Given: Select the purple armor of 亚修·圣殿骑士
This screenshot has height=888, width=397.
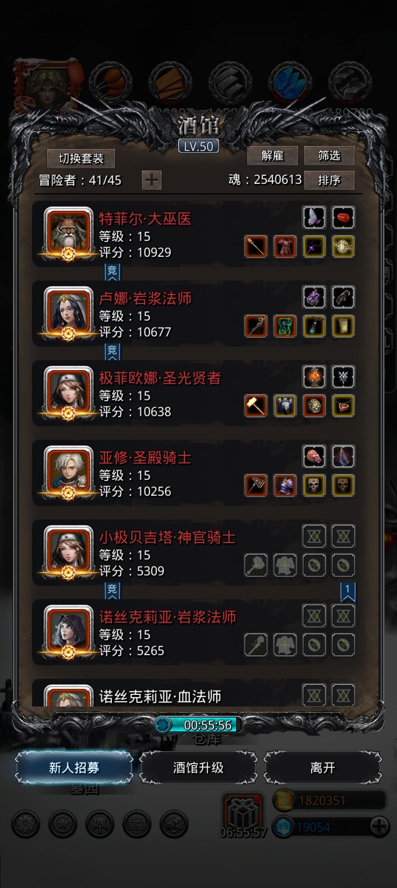Looking at the screenshot, I should 285,485.
